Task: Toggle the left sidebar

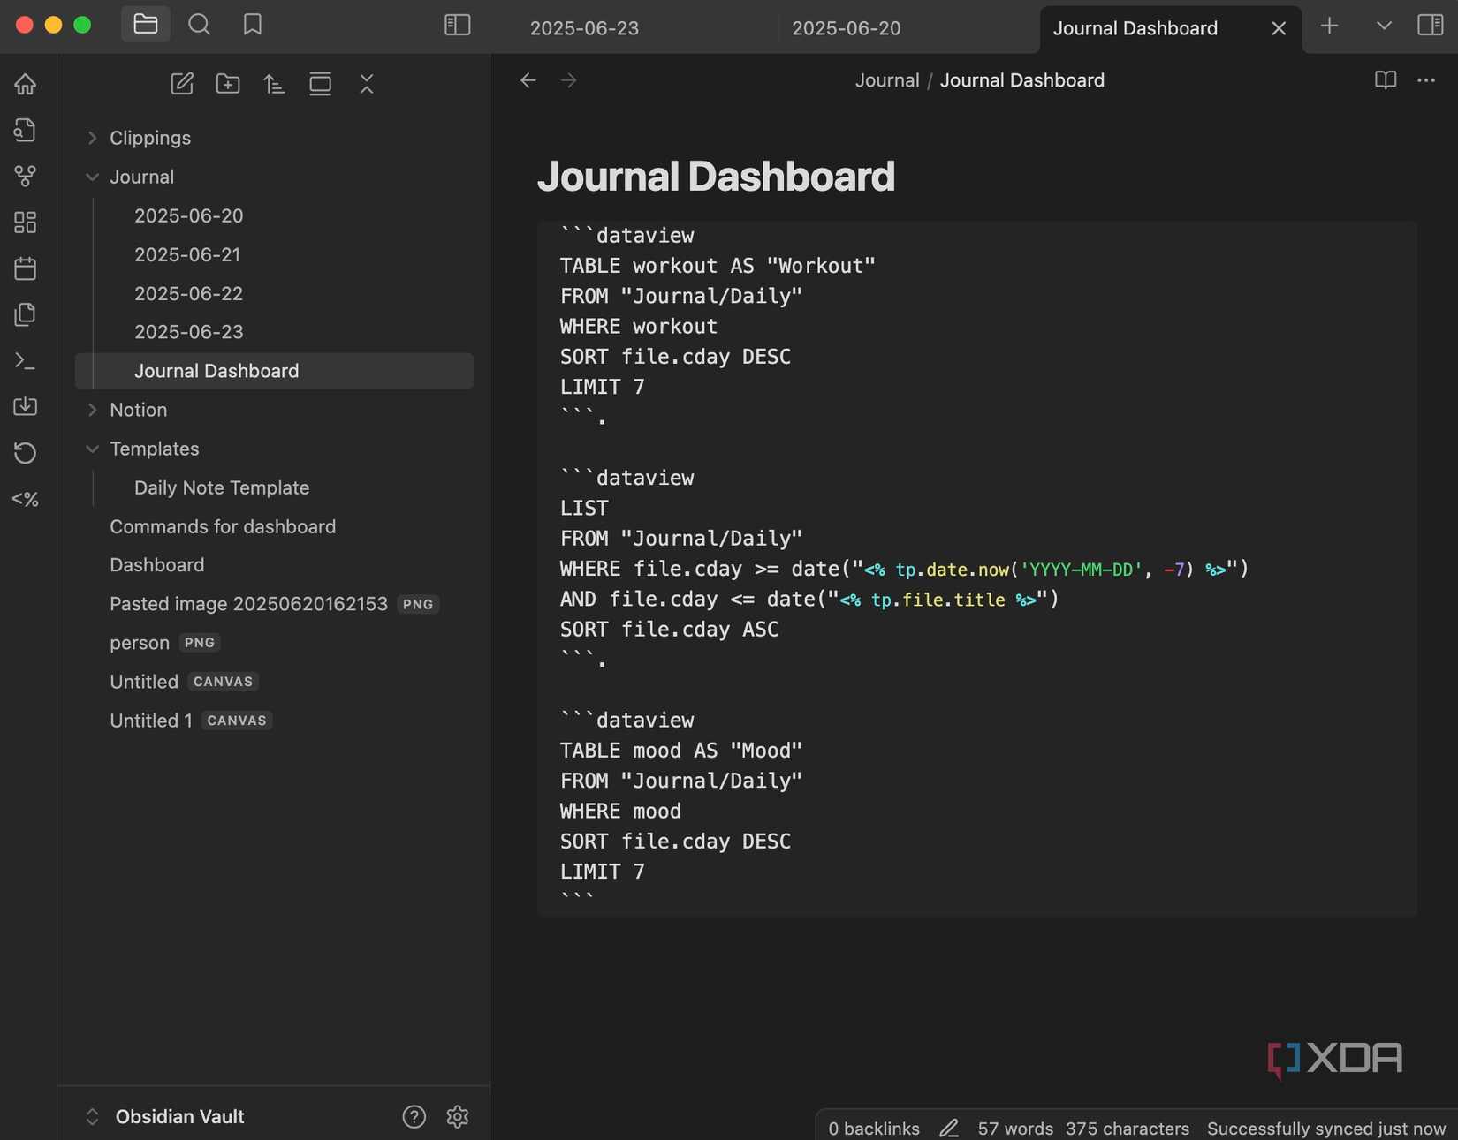Action: 457,25
